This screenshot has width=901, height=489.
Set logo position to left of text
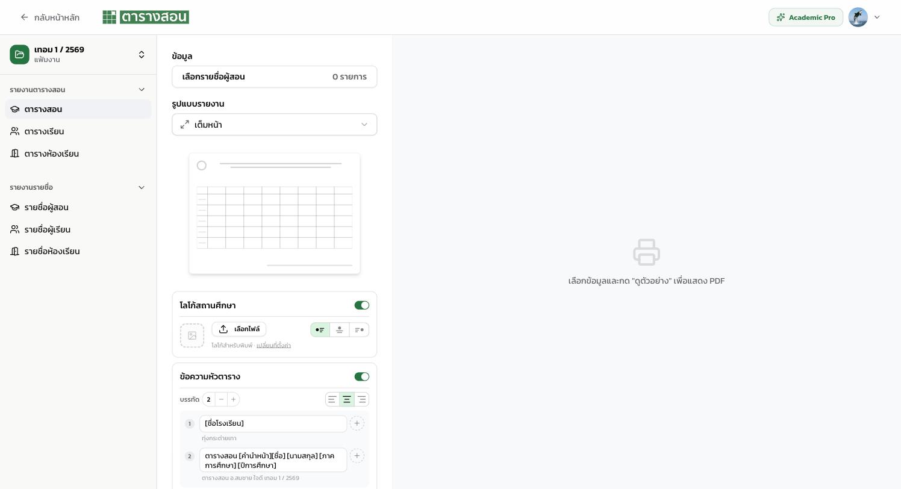coord(320,330)
